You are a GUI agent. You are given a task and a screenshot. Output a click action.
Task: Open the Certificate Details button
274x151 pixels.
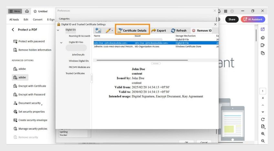[x=132, y=31]
